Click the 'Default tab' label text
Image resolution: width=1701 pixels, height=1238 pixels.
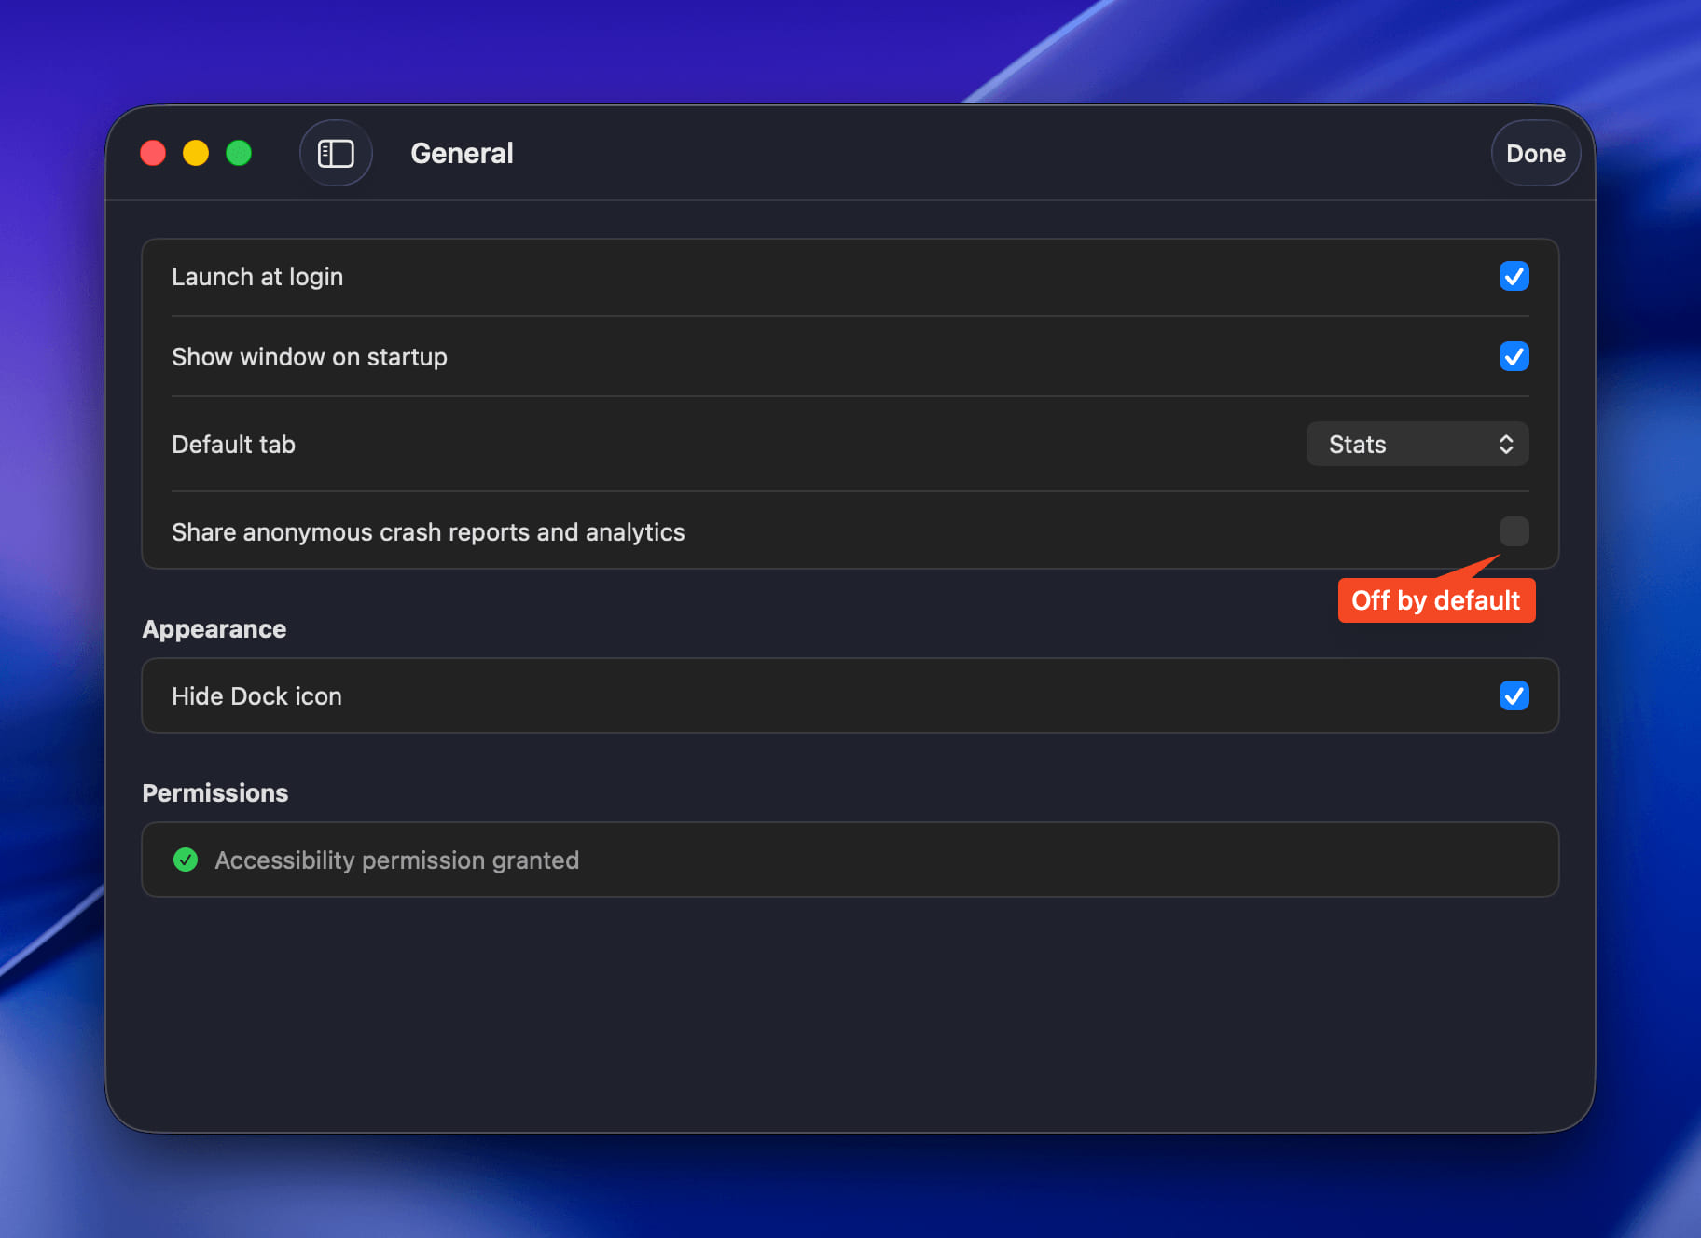(234, 445)
